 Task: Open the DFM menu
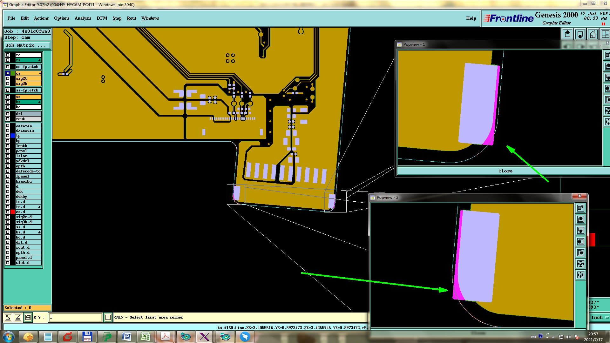[102, 18]
